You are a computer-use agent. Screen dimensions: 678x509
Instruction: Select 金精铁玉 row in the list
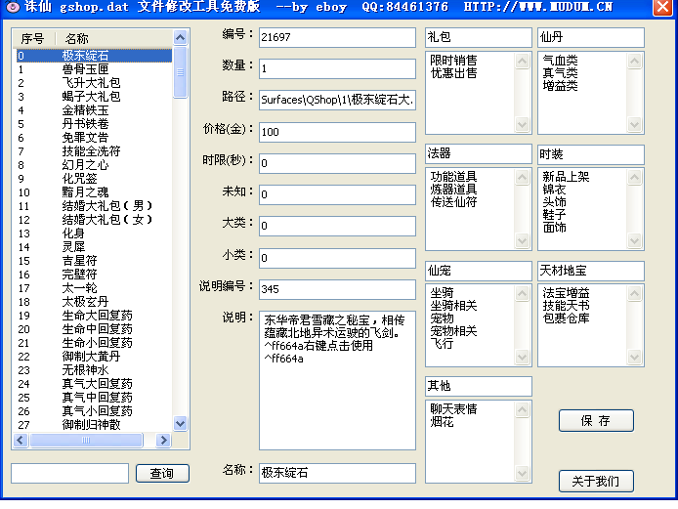point(85,110)
